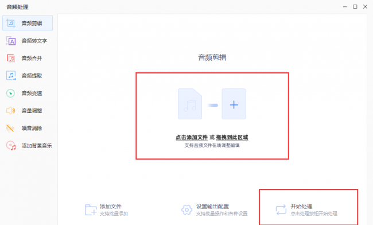373x225 pixels.
Task: Click the 添加背景音乐 disc icon
Action: pyautogui.click(x=11, y=146)
